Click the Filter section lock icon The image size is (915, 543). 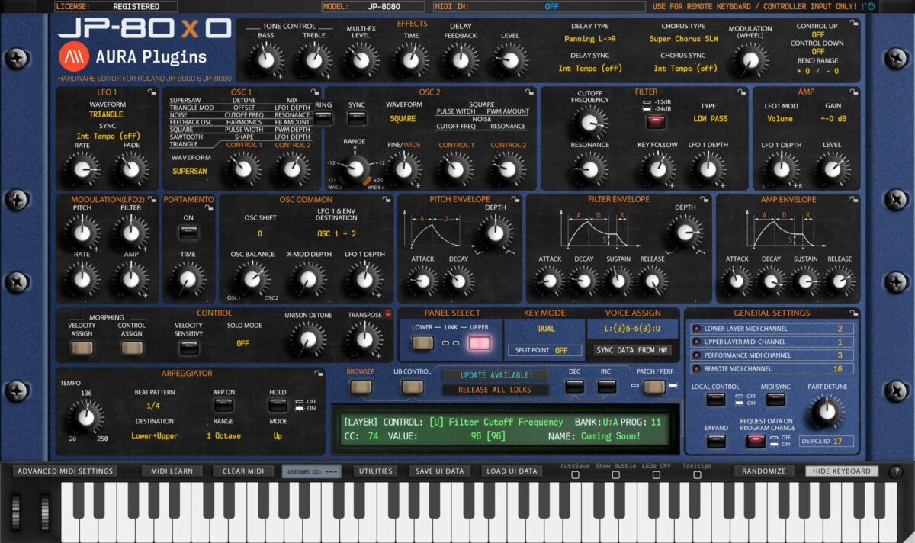[743, 92]
